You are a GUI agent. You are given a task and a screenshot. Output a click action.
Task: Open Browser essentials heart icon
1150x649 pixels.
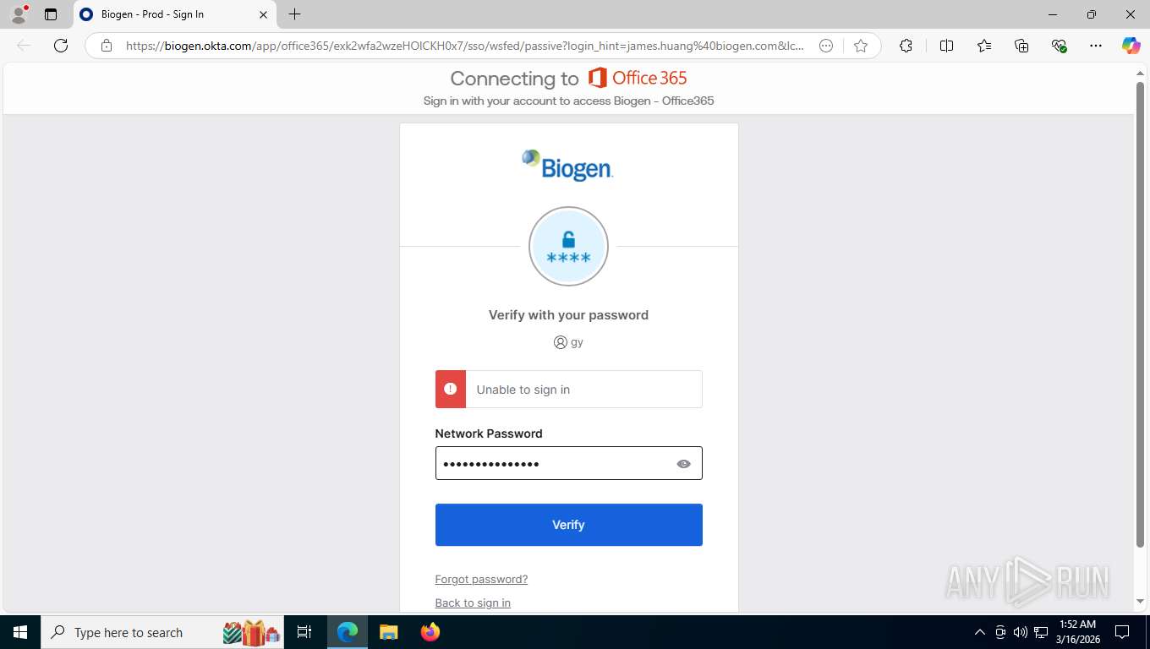tap(1059, 46)
